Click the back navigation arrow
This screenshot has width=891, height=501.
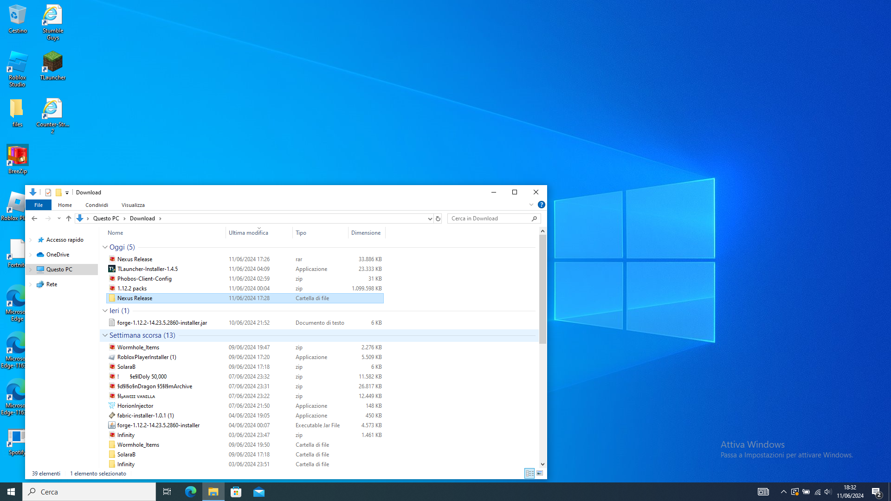pyautogui.click(x=34, y=218)
